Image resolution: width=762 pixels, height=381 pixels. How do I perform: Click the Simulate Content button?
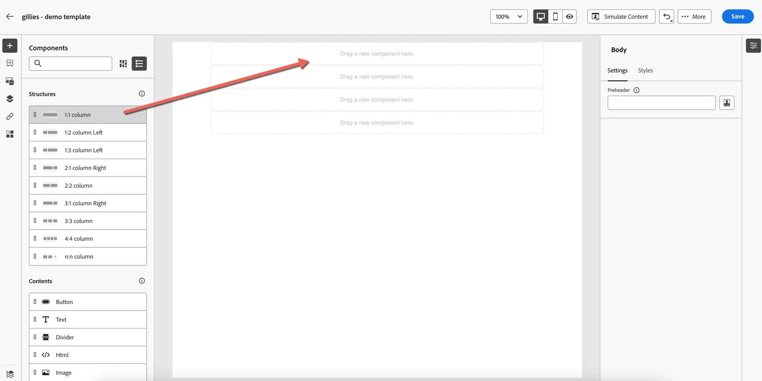[x=621, y=16]
